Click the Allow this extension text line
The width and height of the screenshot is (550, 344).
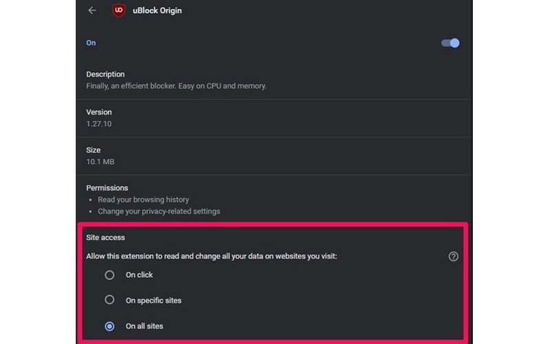tap(212, 256)
